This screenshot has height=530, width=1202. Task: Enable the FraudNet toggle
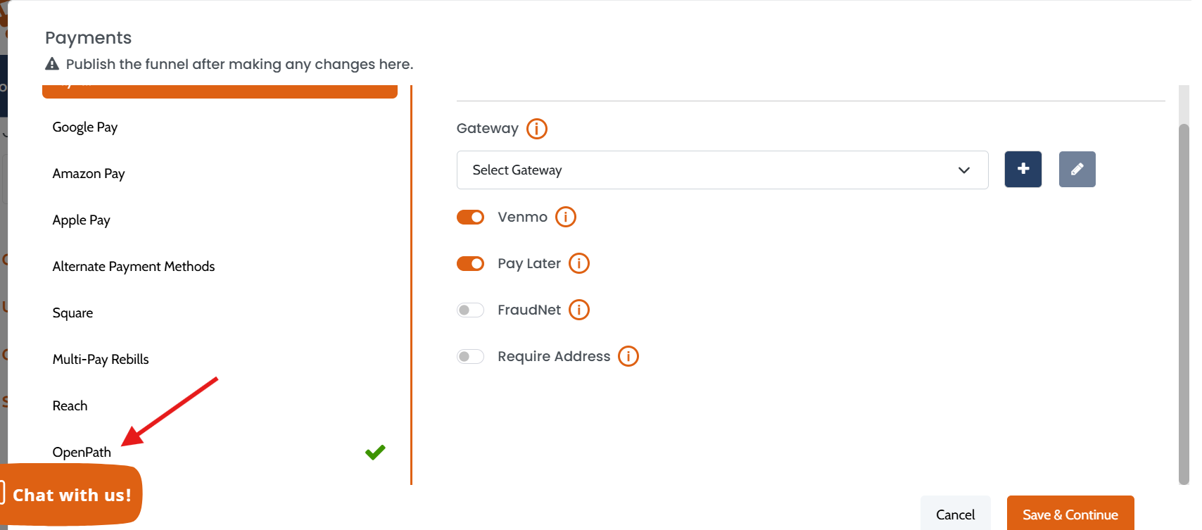coord(470,310)
